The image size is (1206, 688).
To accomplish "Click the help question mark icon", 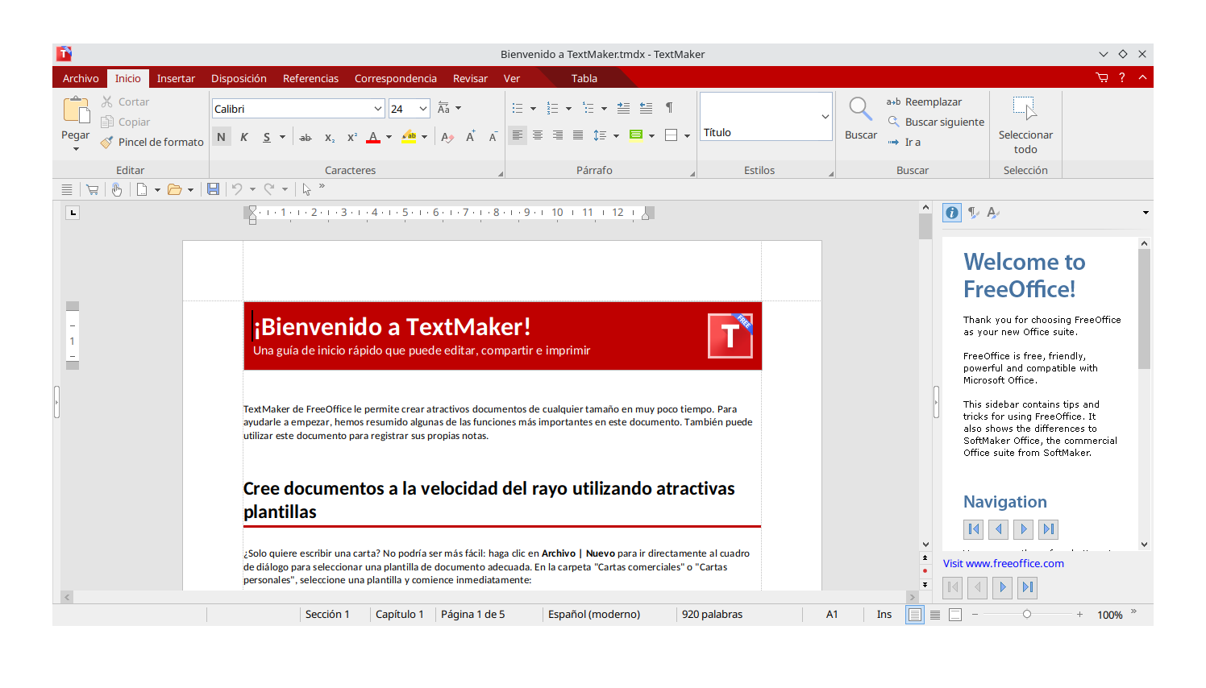I will coord(1122,77).
